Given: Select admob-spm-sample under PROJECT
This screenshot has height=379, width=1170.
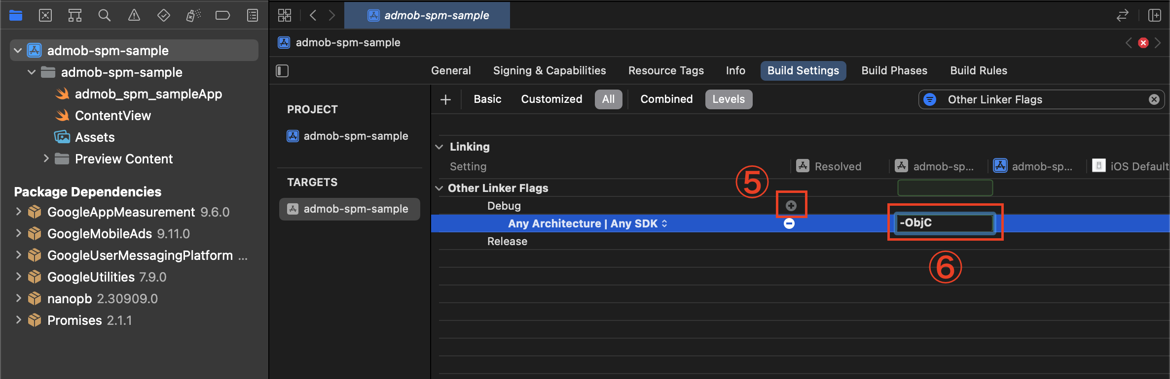Looking at the screenshot, I should pyautogui.click(x=349, y=136).
